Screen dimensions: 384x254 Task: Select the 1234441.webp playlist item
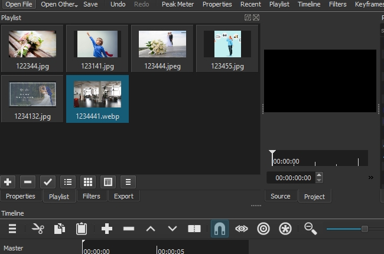pos(97,99)
